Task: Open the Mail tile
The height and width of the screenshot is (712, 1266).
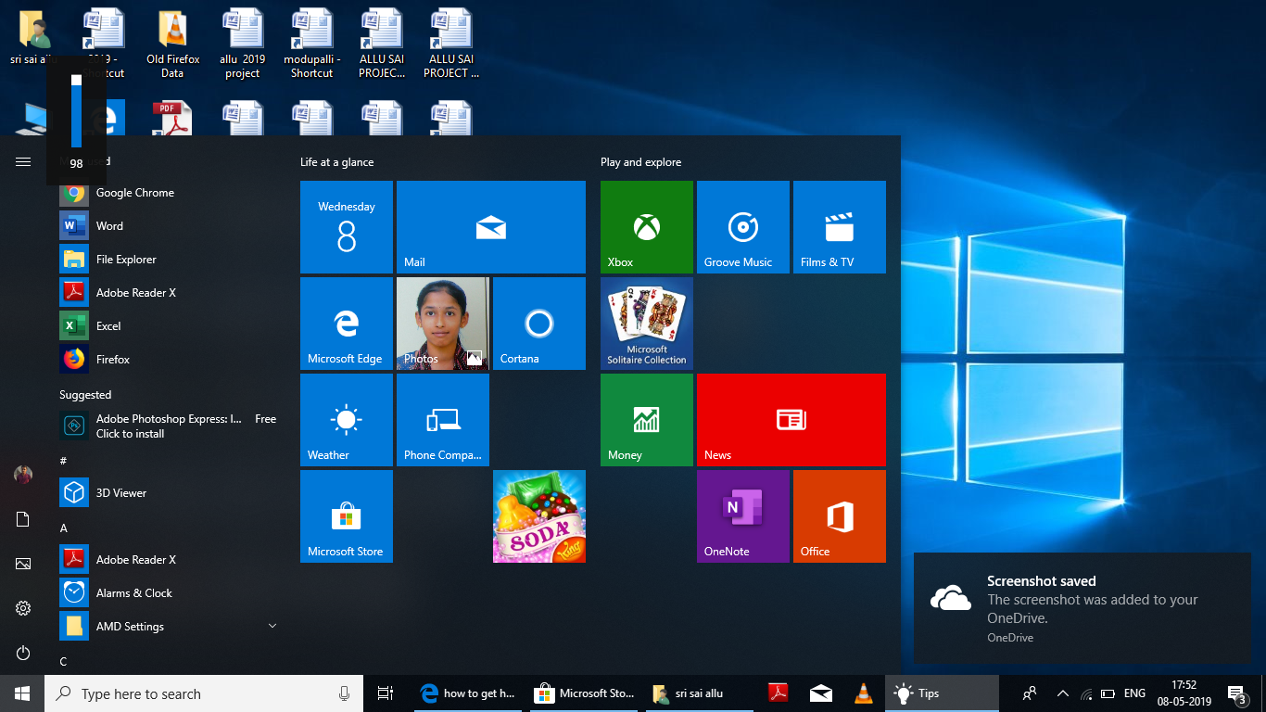Action: (491, 227)
